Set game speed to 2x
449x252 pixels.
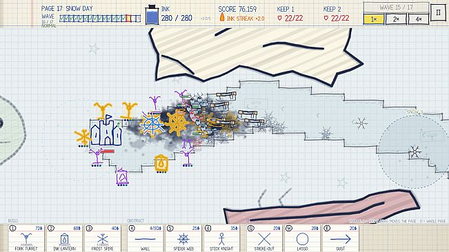396,19
